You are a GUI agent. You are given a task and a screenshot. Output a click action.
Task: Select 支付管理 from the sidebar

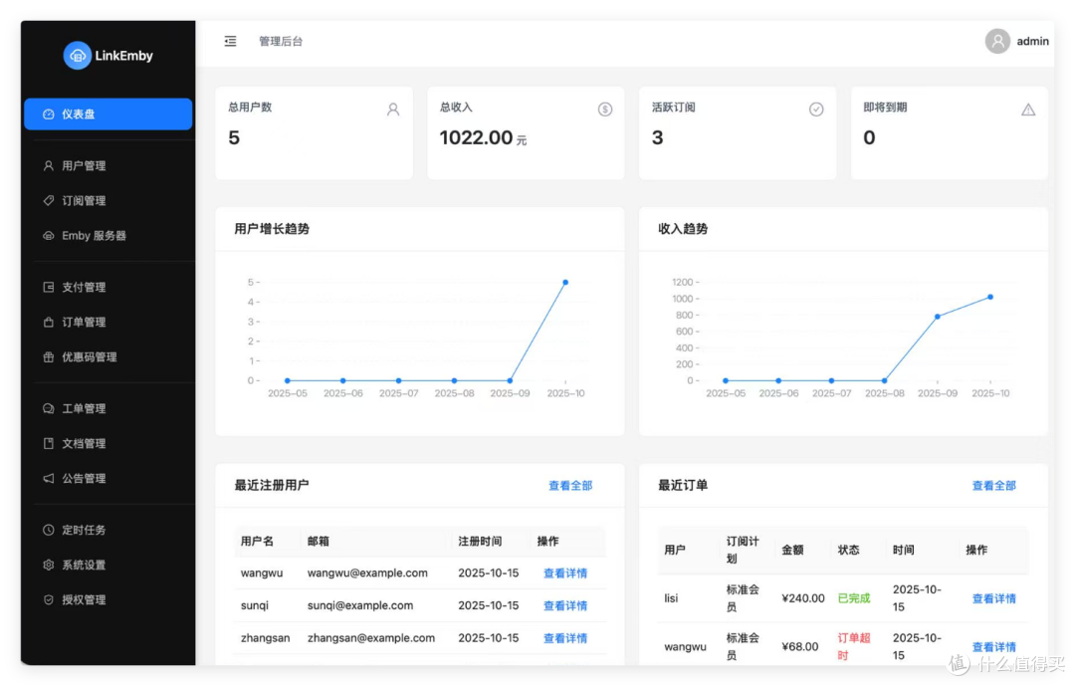pos(108,287)
